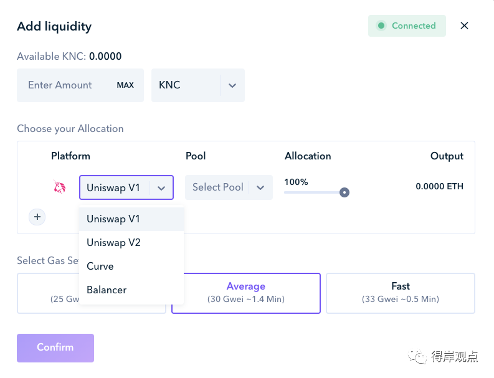Select the Fast gas setting
Screen dimensions: 494x378
click(401, 293)
